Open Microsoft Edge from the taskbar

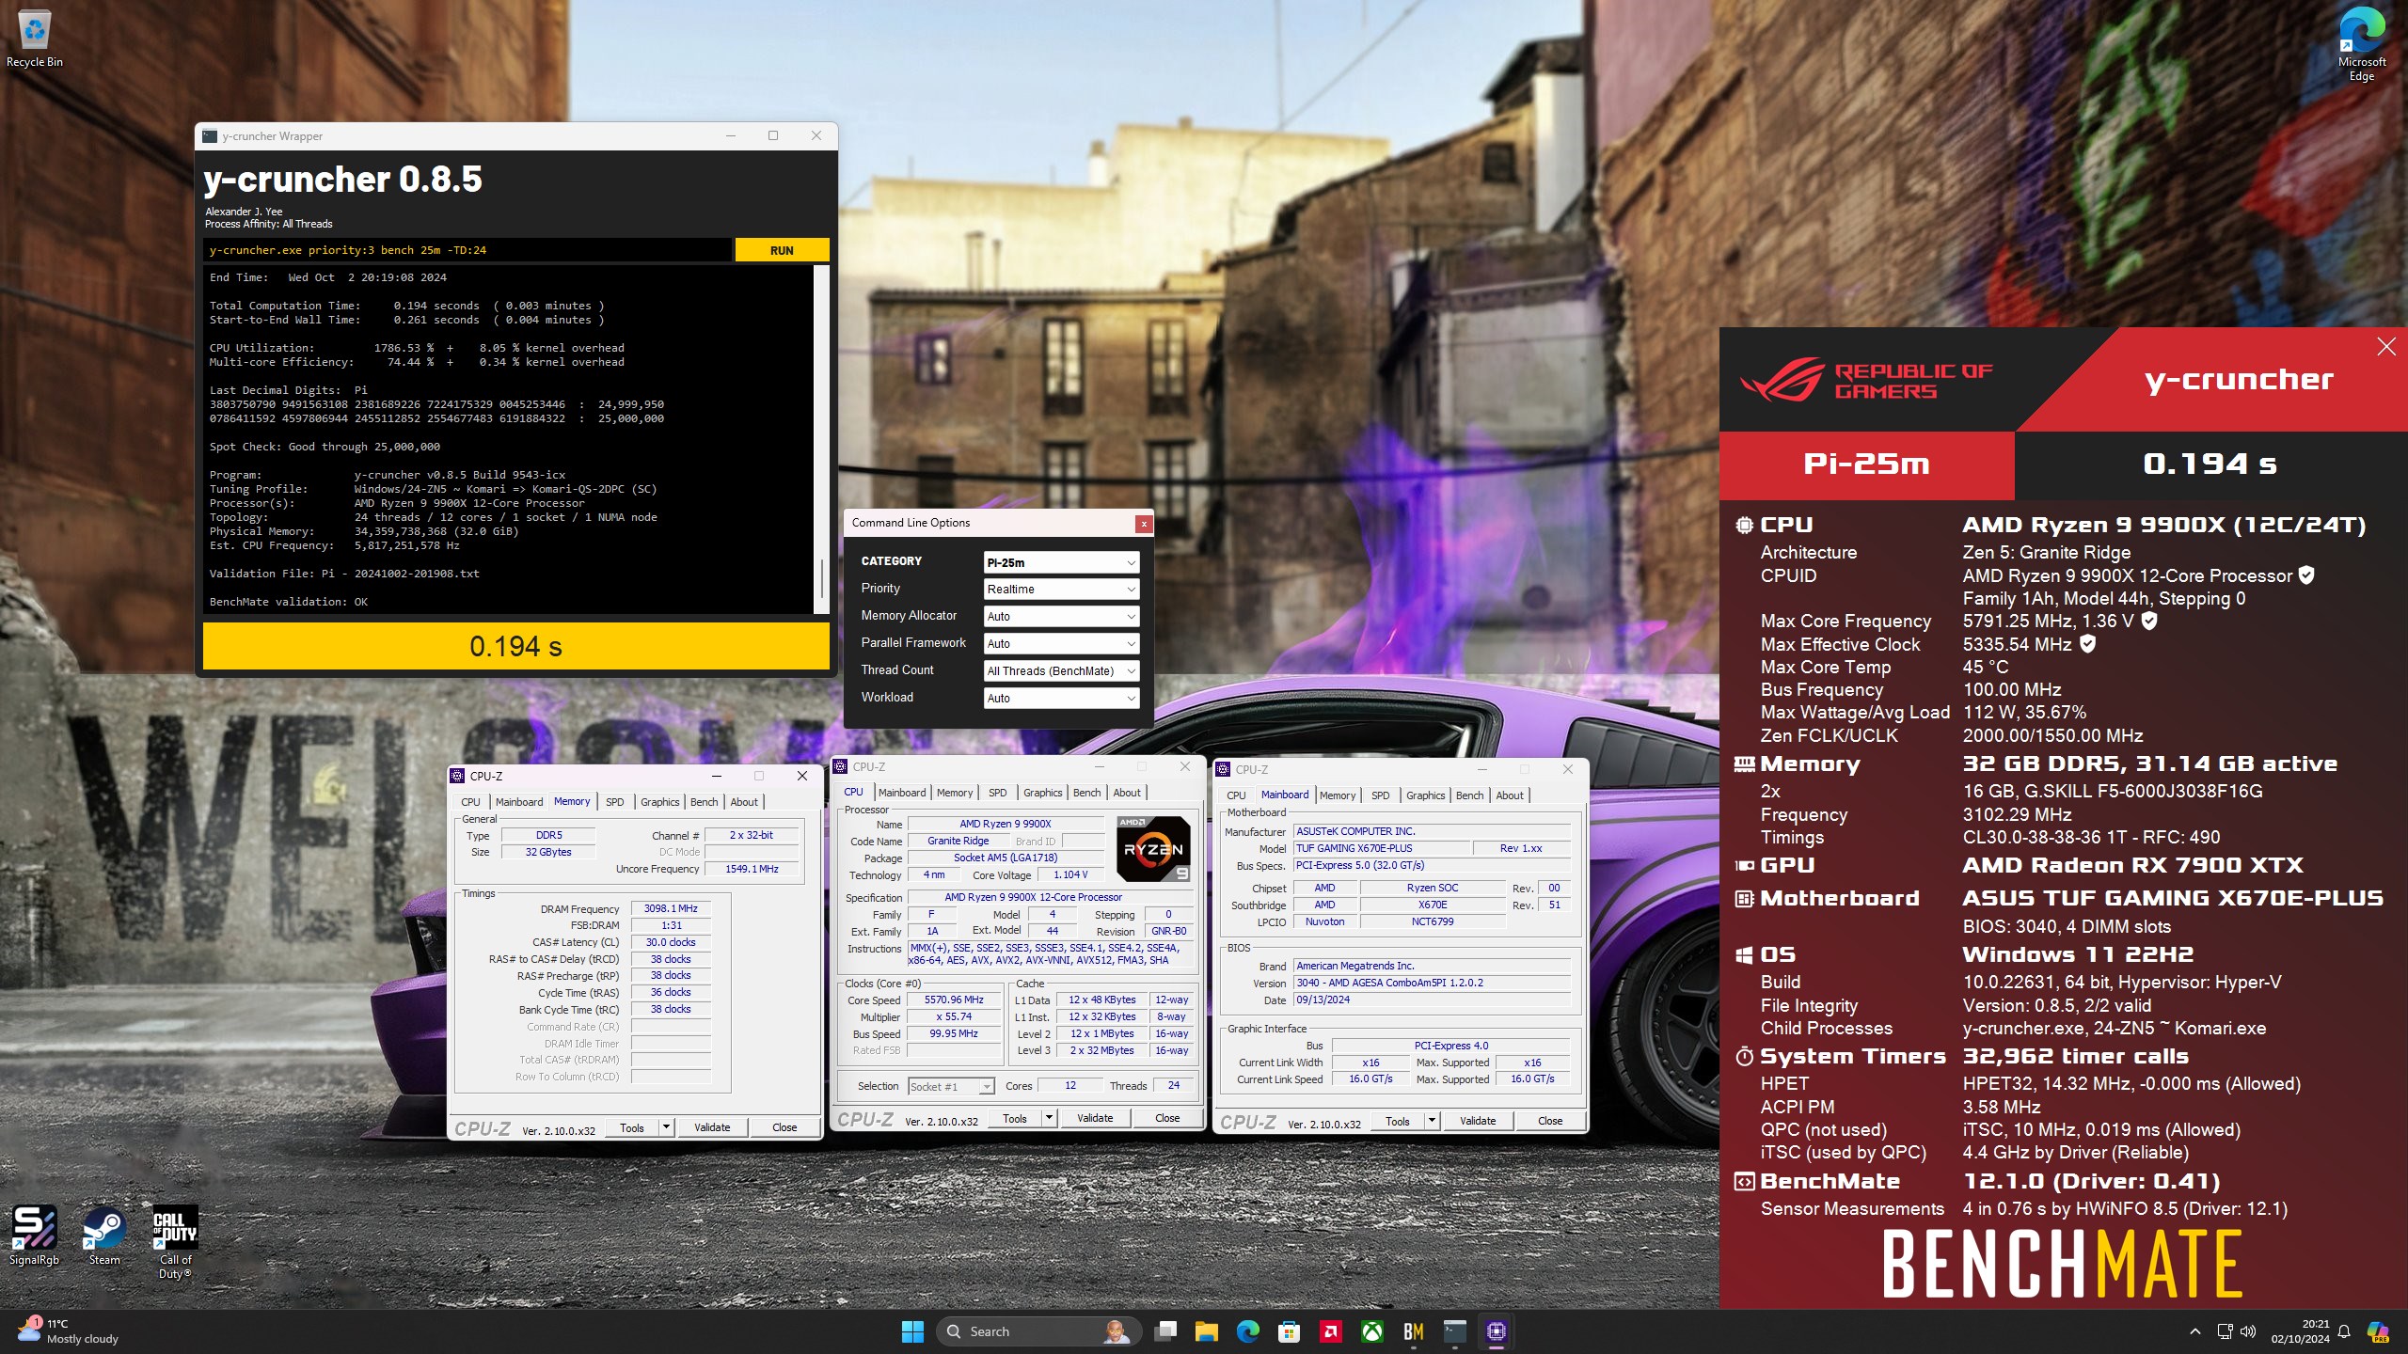(x=1248, y=1331)
